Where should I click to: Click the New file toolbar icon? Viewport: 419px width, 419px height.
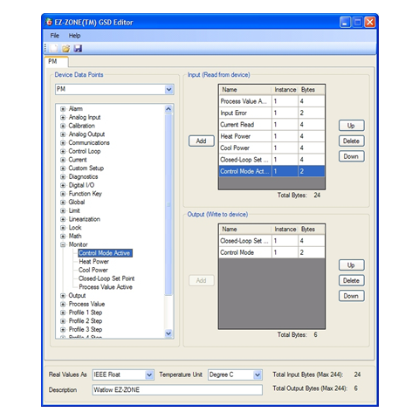[x=54, y=48]
